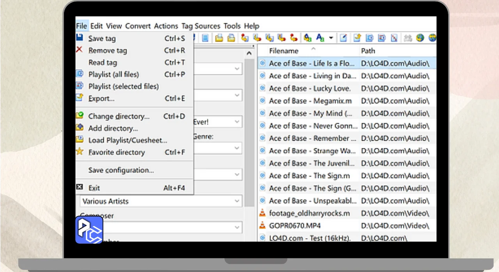Viewport: 499px width, 272px height.
Task: Click the tag panel scrollbar up arrow
Action: coord(249,54)
